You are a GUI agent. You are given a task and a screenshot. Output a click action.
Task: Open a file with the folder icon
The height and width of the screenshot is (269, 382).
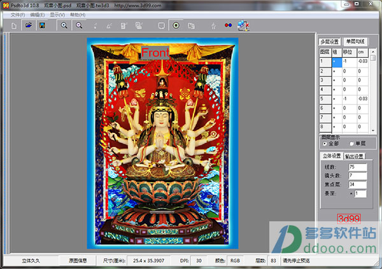[x=29, y=25]
